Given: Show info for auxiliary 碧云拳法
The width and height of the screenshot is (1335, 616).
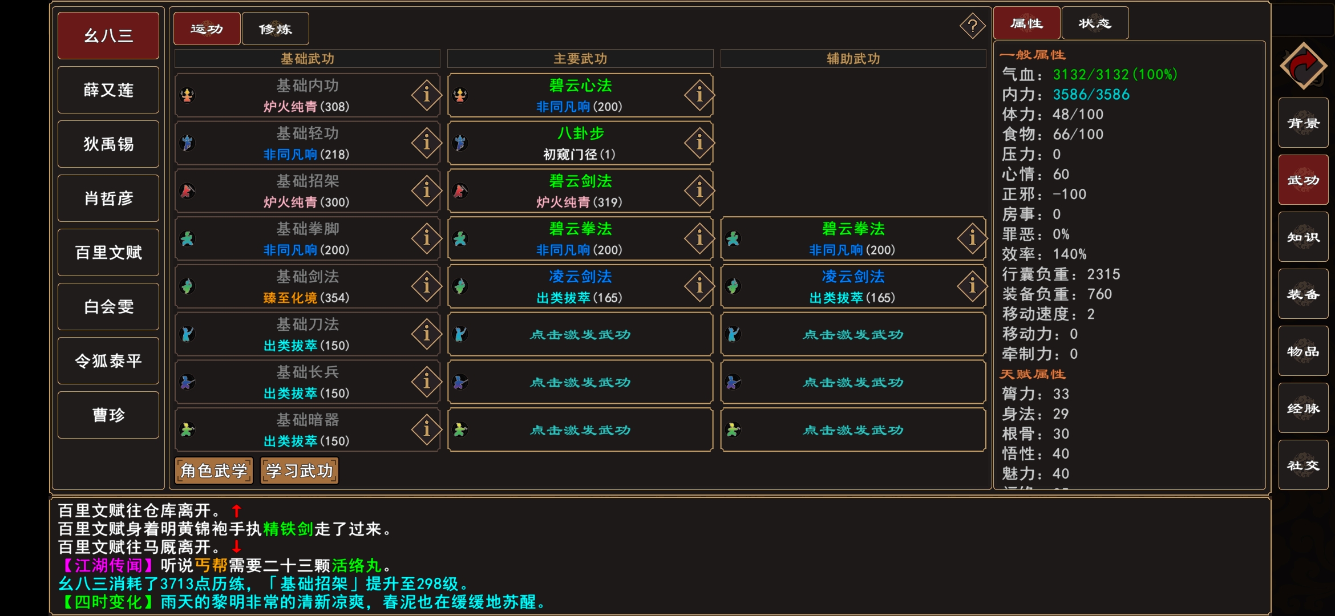Looking at the screenshot, I should click(972, 238).
